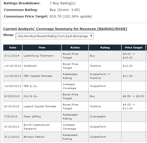Select the Ladenburg Thalmann firm cell

[x=42, y=56]
